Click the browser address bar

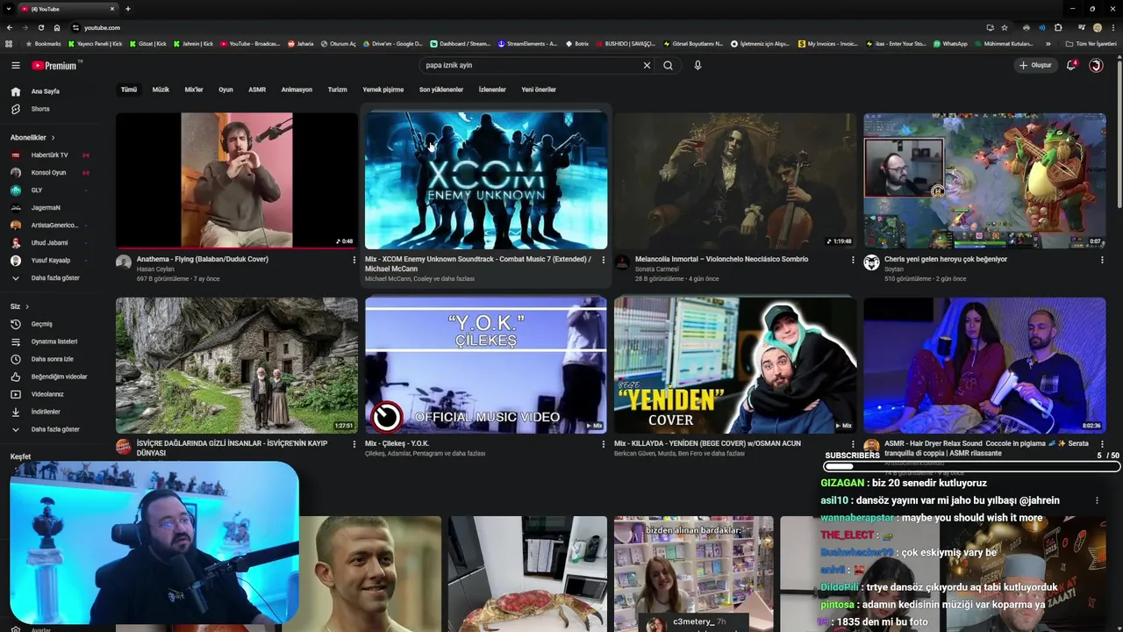pos(526,27)
